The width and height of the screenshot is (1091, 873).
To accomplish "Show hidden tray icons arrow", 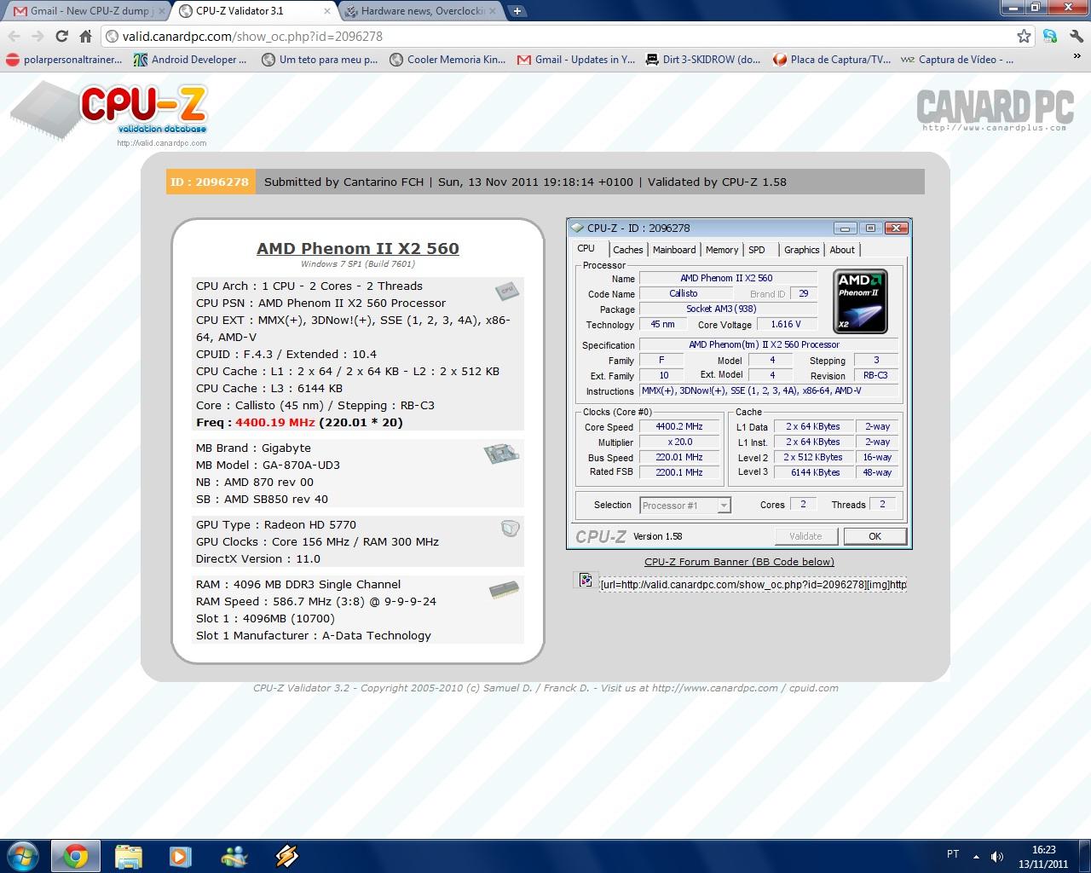I will pos(976,856).
